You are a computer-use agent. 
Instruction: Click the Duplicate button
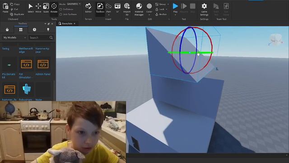coord(17,14)
